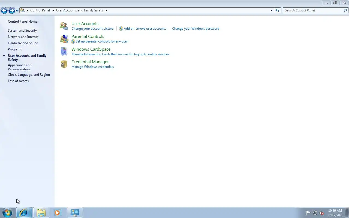The width and height of the screenshot is (349, 218).
Task: Click Manage Windows credentials
Action: click(92, 67)
